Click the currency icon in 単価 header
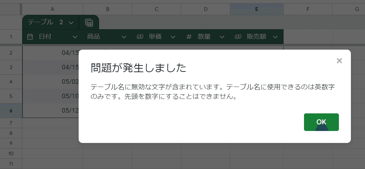This screenshot has width=365, height=169. coord(140,37)
